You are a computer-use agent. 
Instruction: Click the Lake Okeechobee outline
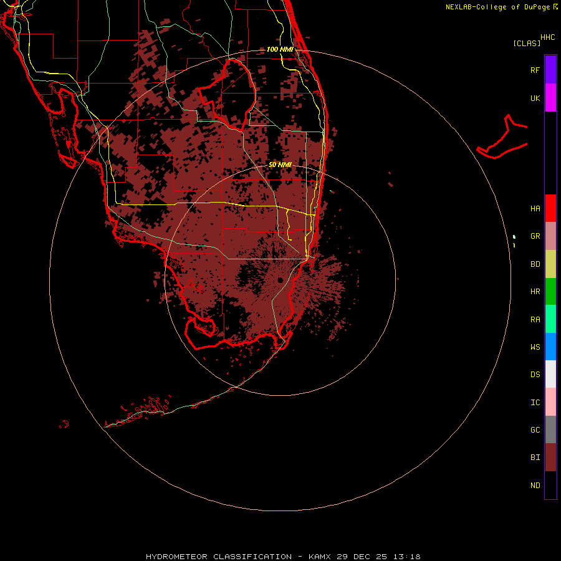pyautogui.click(x=227, y=95)
